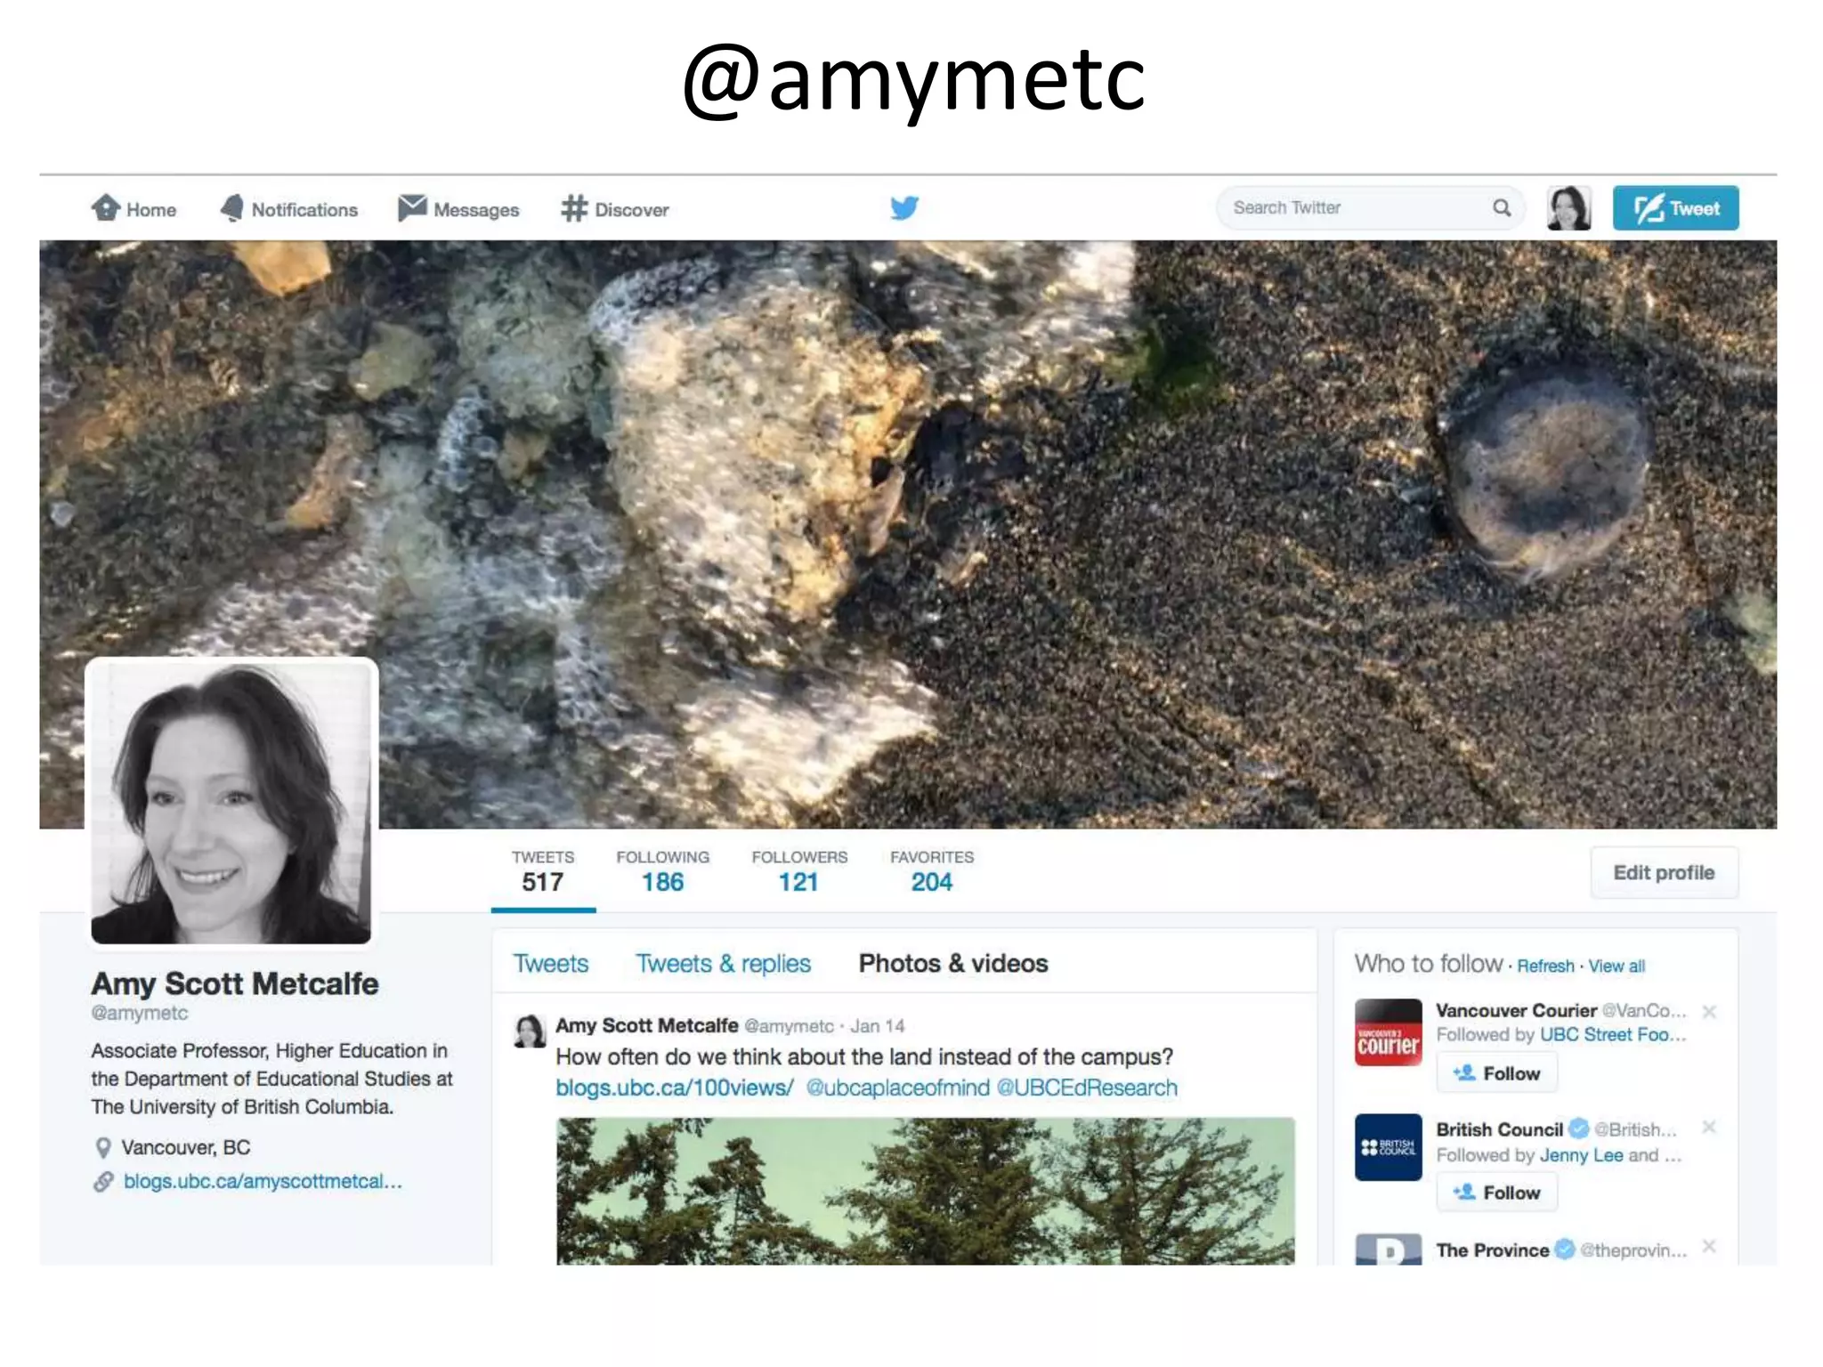Click British Council verified badge
Screen dimensions: 1823x1367
pos(1579,1128)
